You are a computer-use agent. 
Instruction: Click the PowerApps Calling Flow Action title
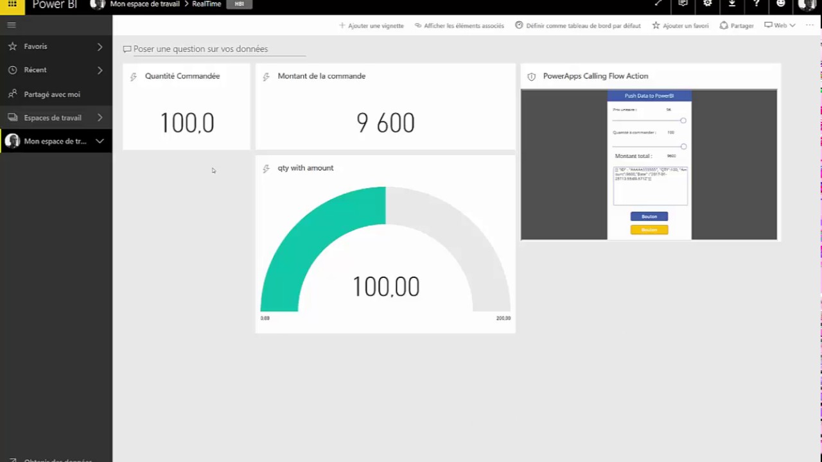[x=595, y=76]
